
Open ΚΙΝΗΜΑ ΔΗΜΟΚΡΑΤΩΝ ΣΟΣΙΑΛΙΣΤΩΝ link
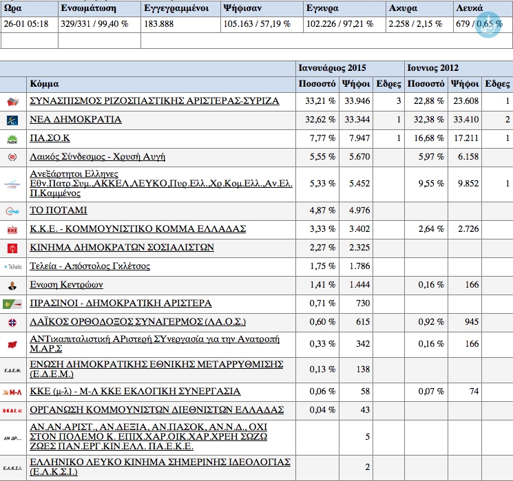point(122,247)
